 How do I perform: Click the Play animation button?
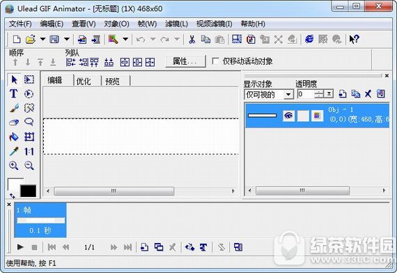(20, 247)
